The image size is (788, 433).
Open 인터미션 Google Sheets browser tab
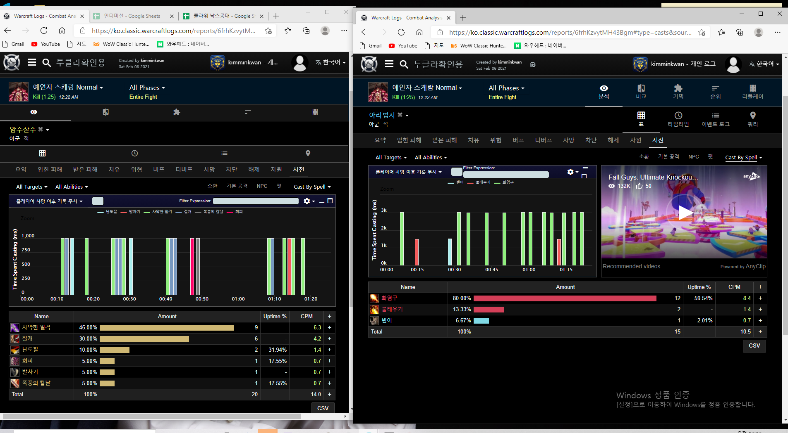coord(132,16)
